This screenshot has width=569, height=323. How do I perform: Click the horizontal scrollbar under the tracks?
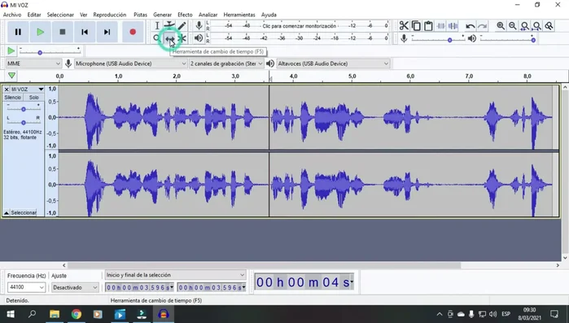(264, 265)
